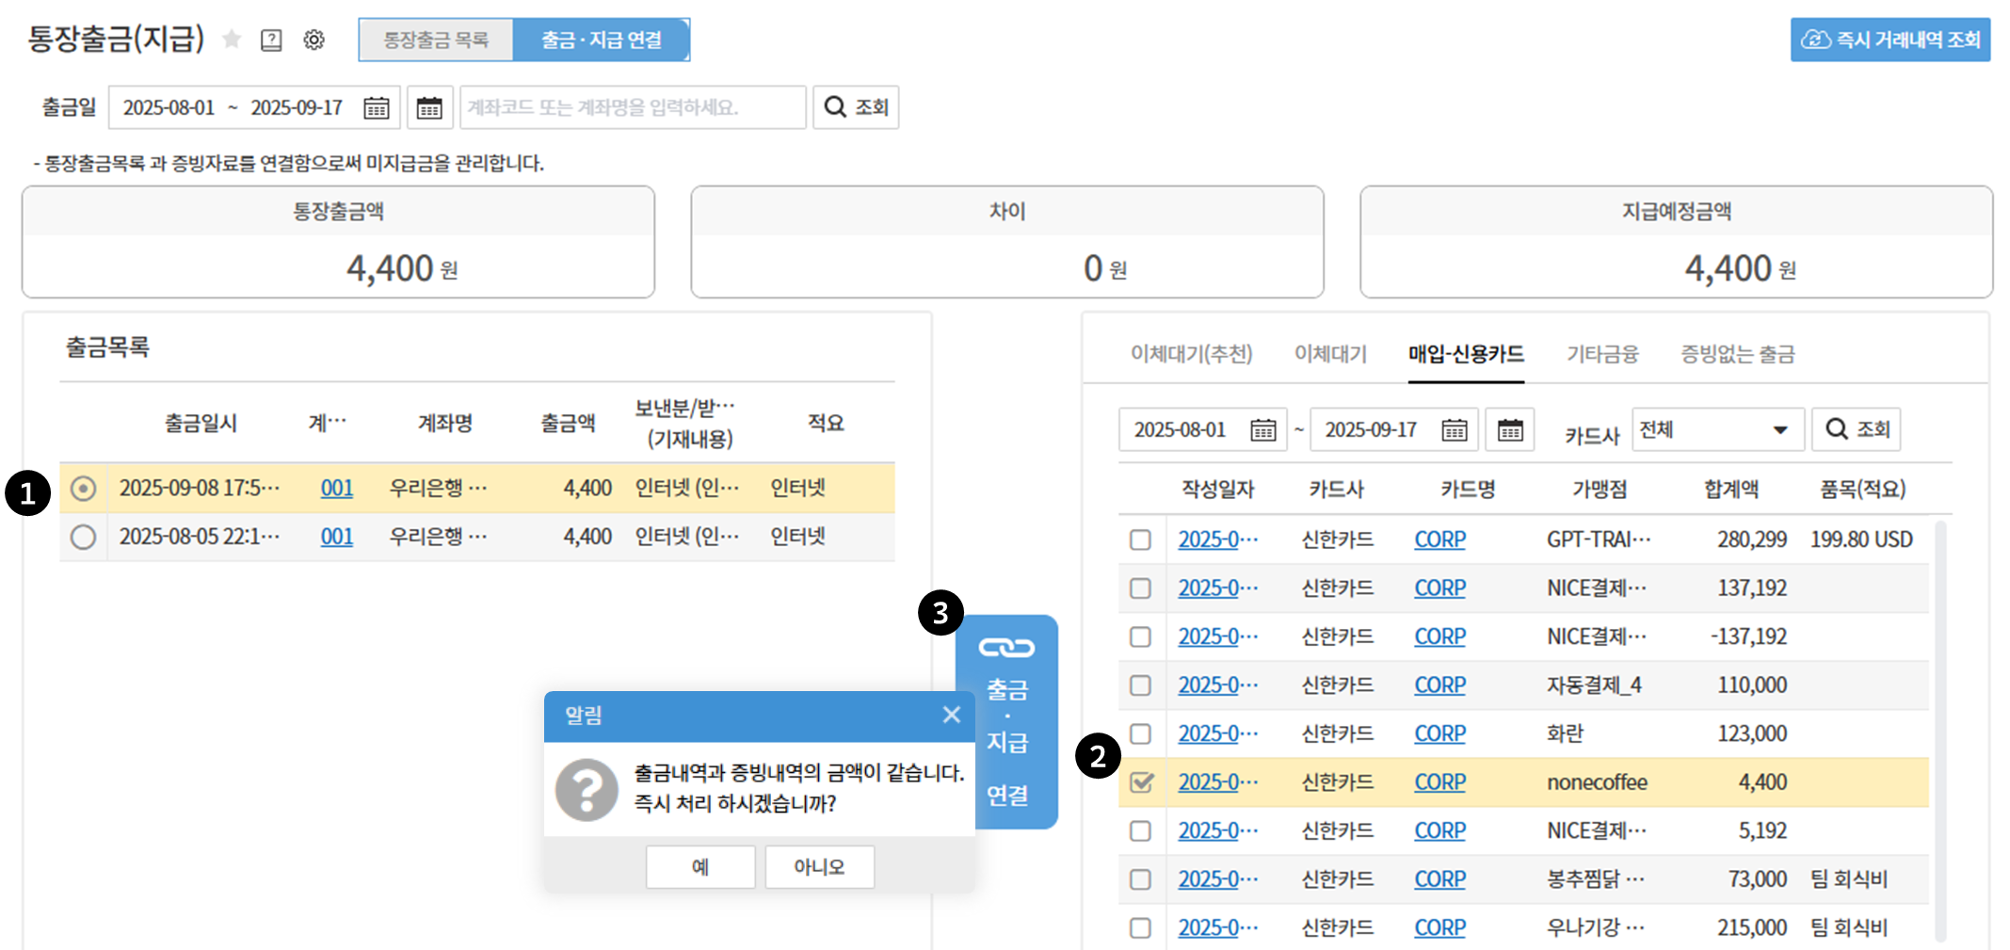Click the 출금·지급 연결 chain link button
Screen dimensions: 2010x950
point(1006,721)
